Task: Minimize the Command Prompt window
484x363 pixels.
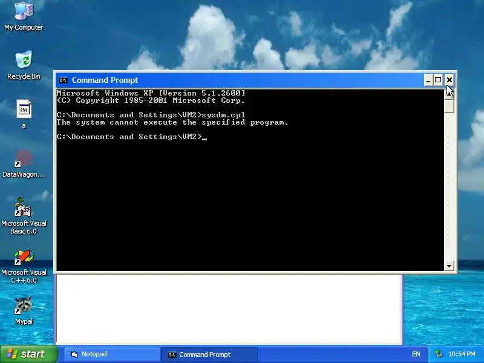Action: (428, 80)
